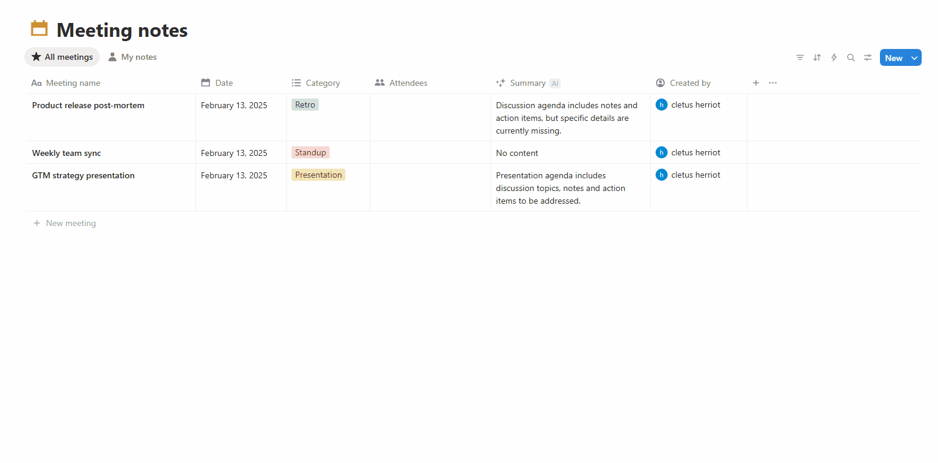This screenshot has height=463, width=938.
Task: Open the Date column header menu
Action: [x=224, y=83]
